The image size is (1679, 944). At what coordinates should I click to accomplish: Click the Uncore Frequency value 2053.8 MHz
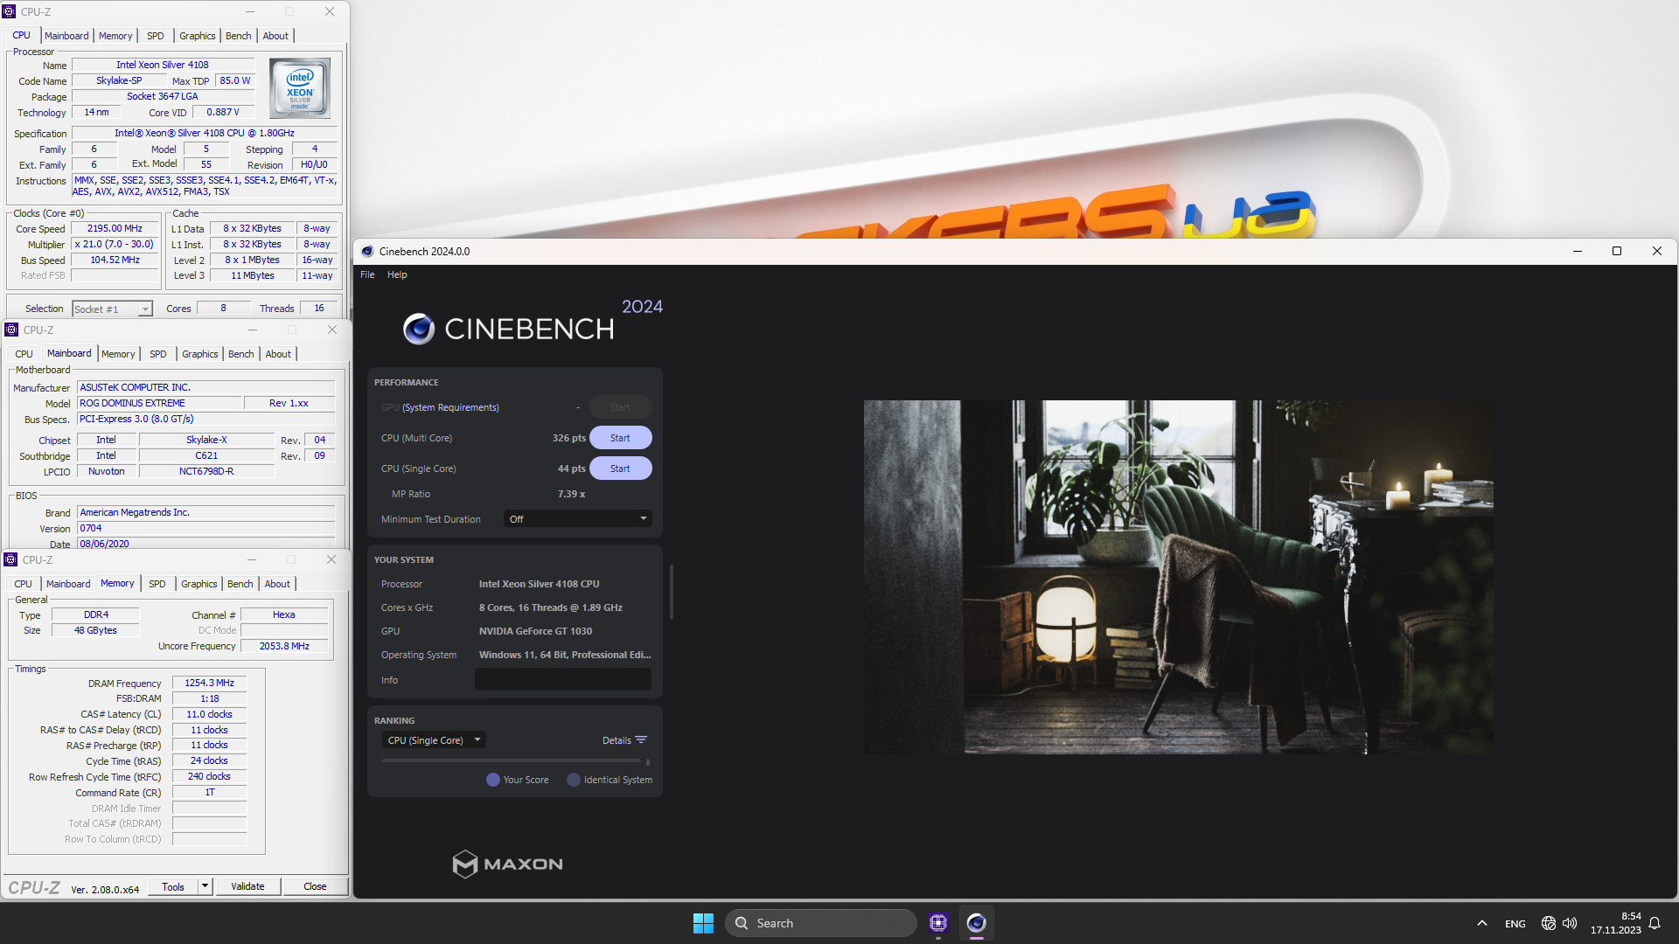coord(284,646)
